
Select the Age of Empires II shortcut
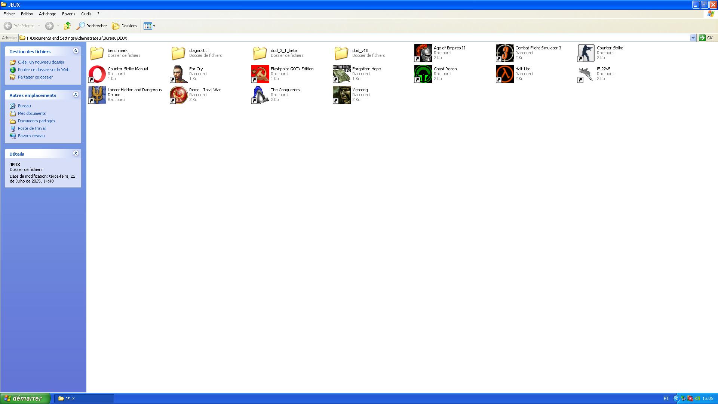[x=423, y=53]
